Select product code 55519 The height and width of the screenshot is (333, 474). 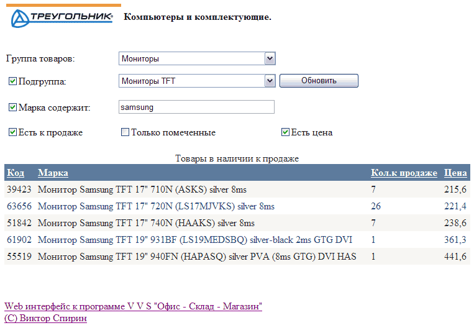(x=19, y=257)
